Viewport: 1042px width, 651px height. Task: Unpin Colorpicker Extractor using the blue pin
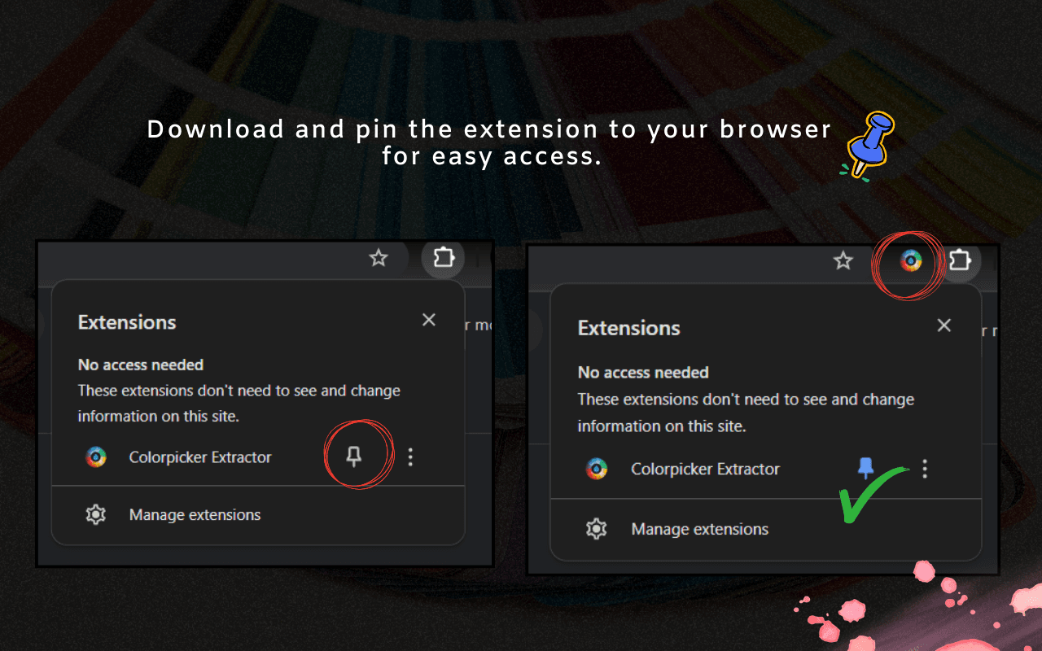point(866,468)
